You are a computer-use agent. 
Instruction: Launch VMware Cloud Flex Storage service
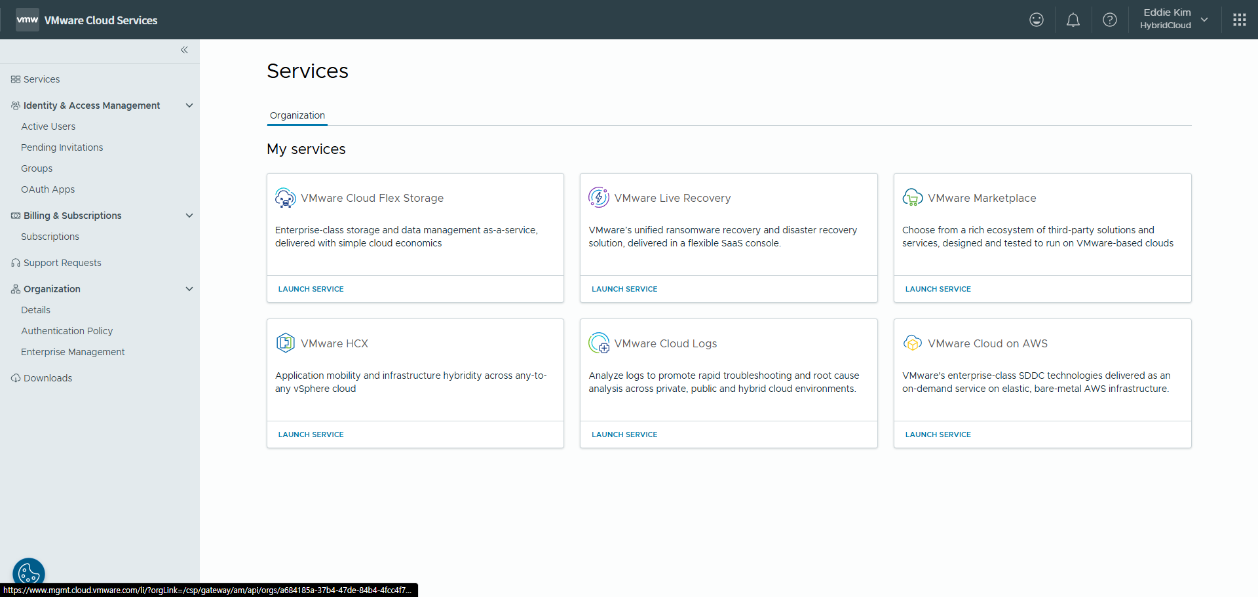click(311, 289)
